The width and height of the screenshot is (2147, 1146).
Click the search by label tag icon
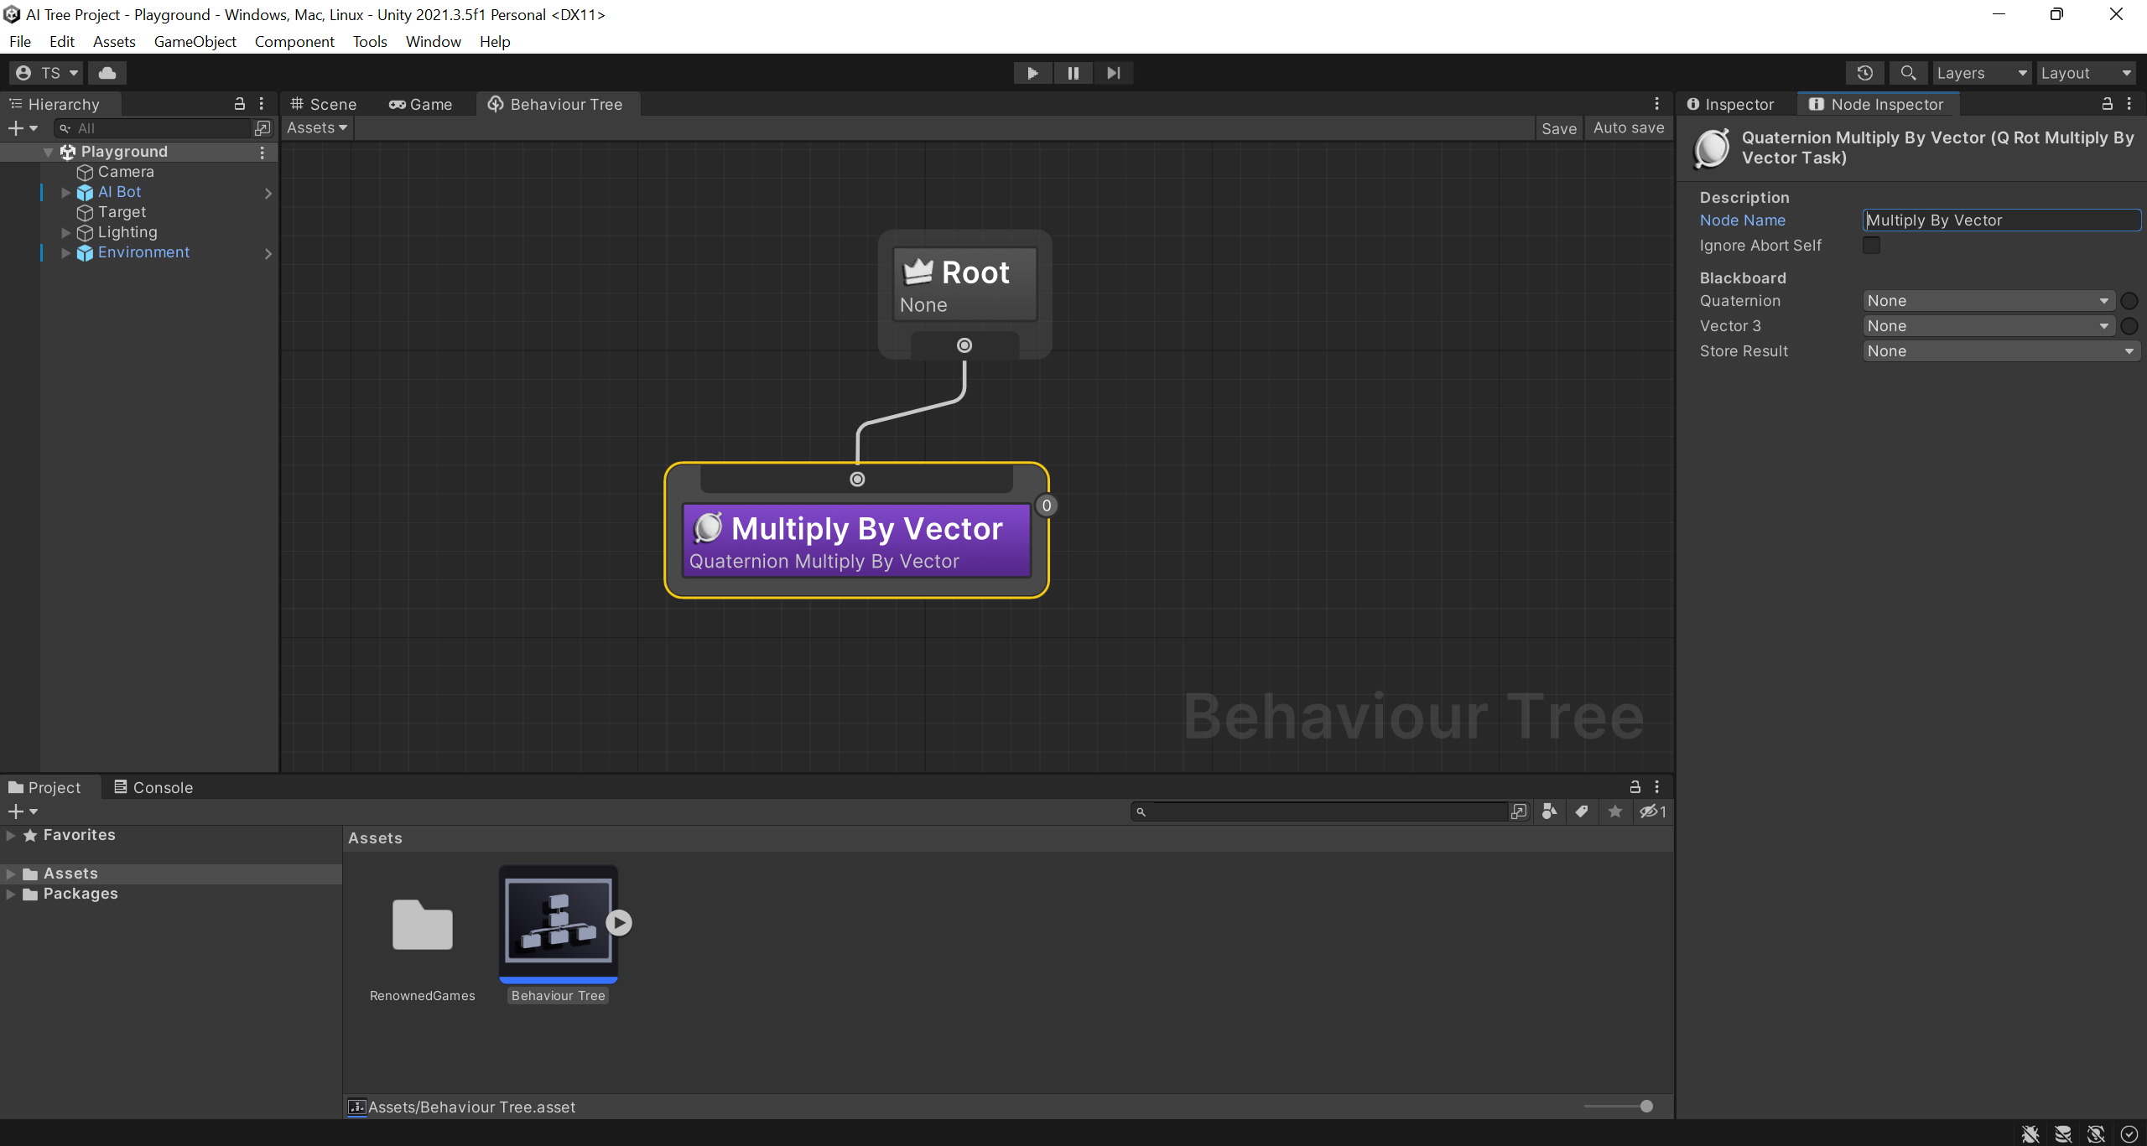1582,812
